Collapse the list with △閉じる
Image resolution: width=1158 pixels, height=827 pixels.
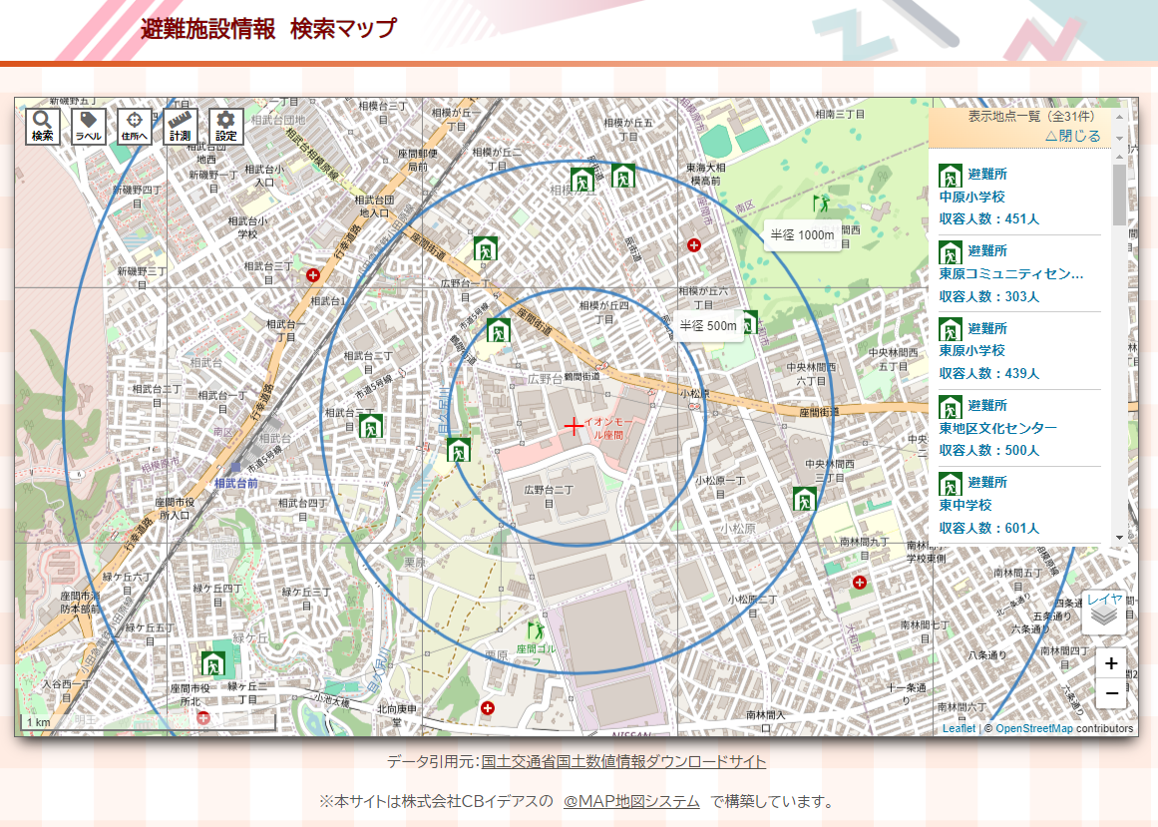(x=1072, y=136)
